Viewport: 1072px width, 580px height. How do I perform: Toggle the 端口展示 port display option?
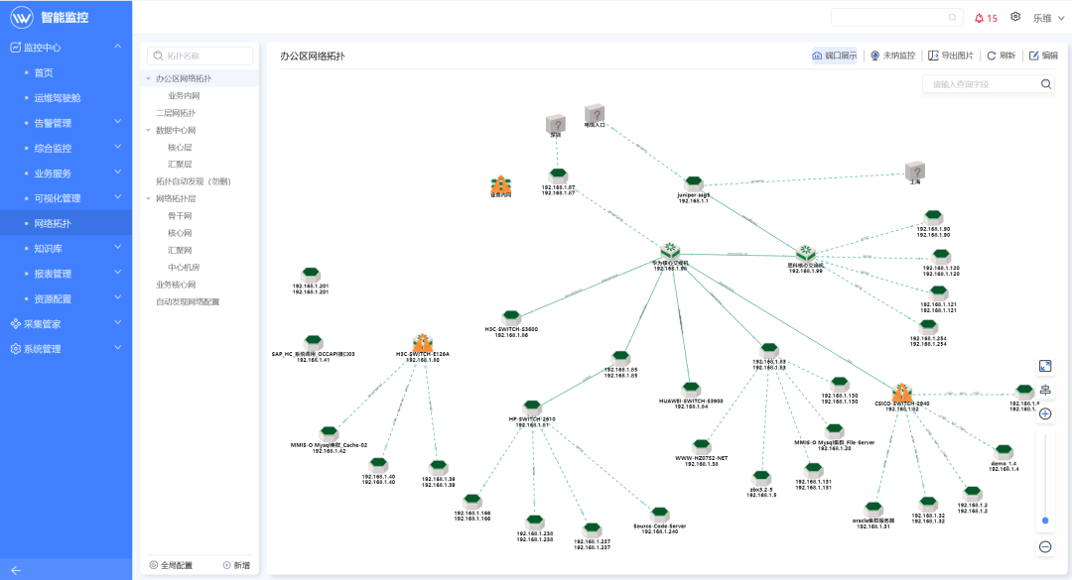[834, 57]
